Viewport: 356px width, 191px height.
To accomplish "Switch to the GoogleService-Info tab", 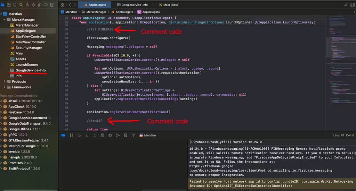I will 132,5.
